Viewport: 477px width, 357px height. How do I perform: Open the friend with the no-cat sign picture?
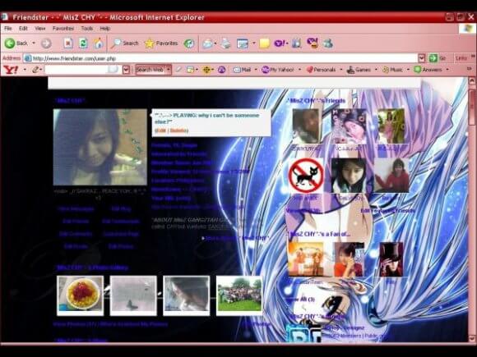306,176
